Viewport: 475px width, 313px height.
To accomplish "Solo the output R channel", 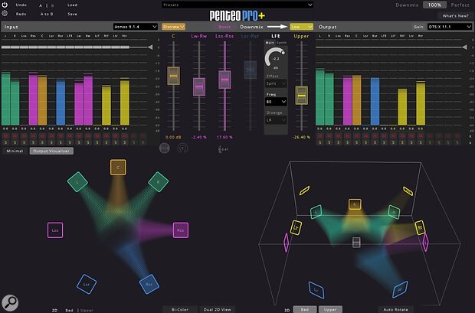I will 329,142.
